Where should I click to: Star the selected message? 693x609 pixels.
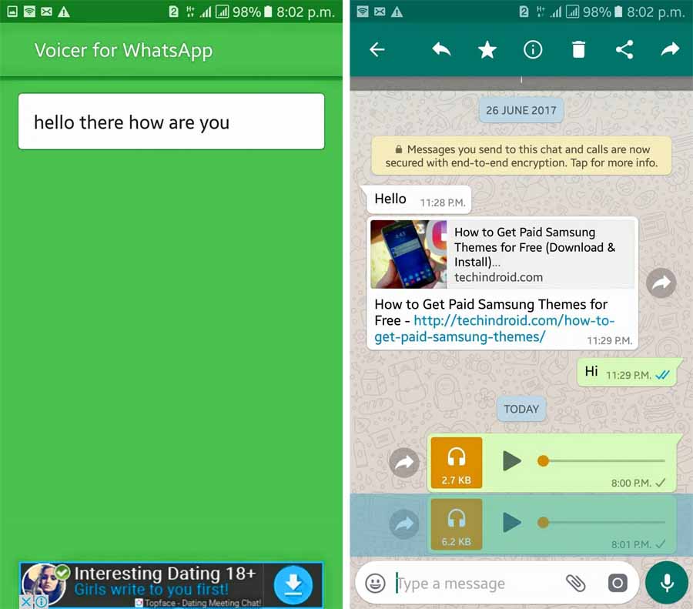[487, 49]
